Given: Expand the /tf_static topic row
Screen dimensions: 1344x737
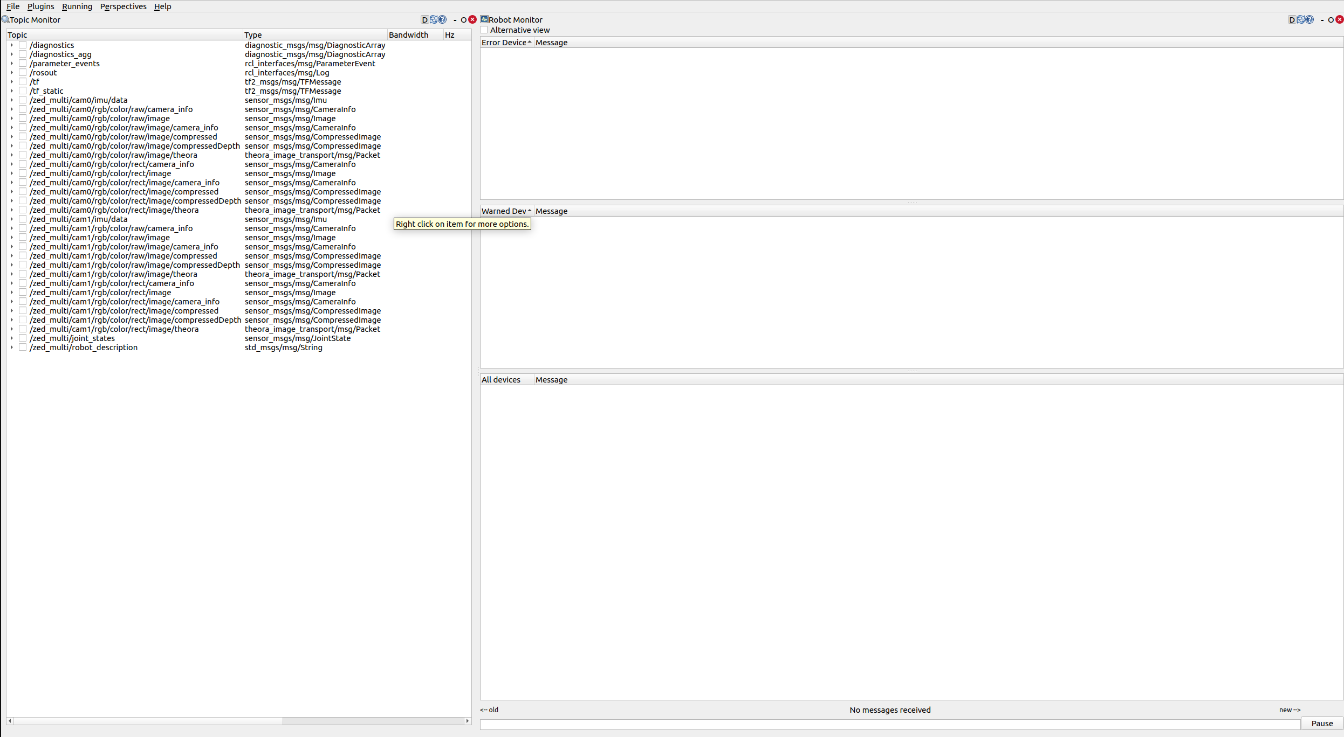Looking at the screenshot, I should click(x=11, y=91).
